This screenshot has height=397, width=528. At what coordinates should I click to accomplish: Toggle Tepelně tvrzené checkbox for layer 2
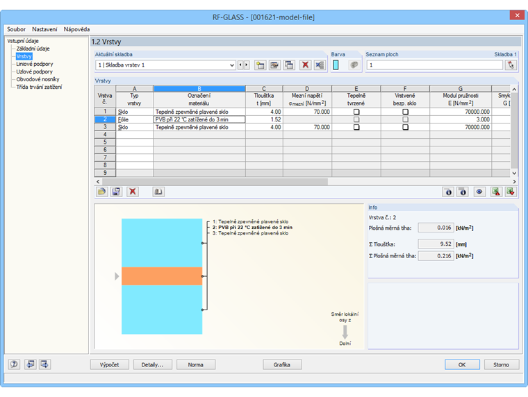point(356,119)
